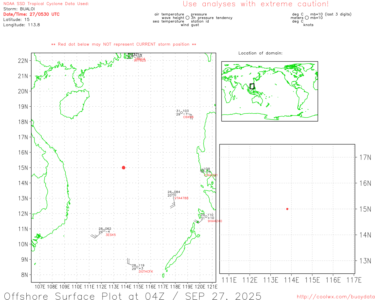Click station ID DGTHCFK

coord(146,272)
